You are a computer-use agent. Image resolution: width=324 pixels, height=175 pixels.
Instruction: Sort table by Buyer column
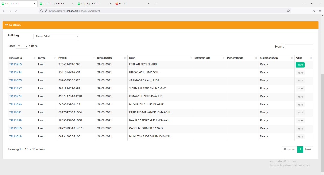point(160,58)
